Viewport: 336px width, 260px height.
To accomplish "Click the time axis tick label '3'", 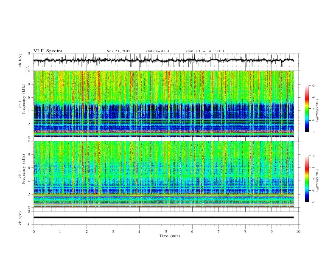I will [113, 232].
